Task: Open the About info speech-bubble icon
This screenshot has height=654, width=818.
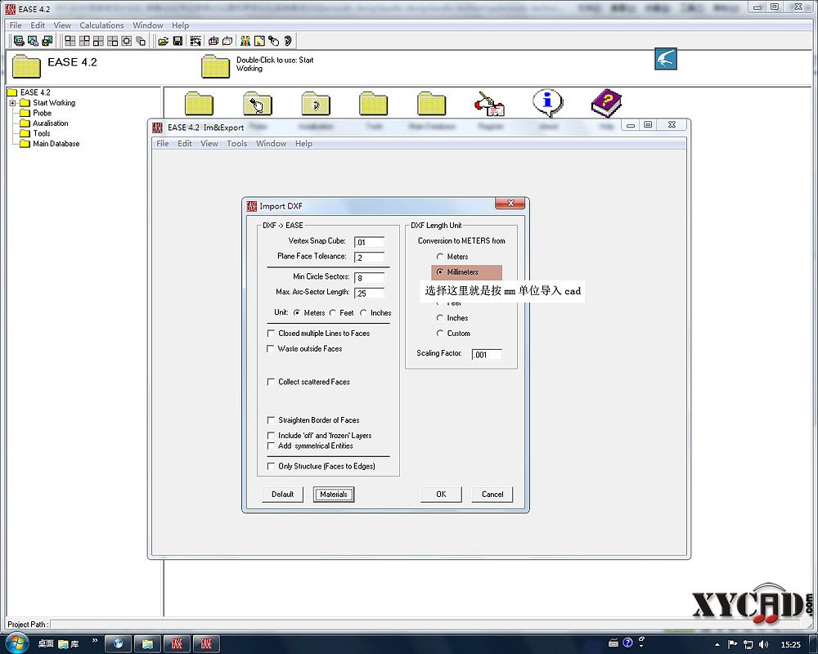Action: point(548,103)
